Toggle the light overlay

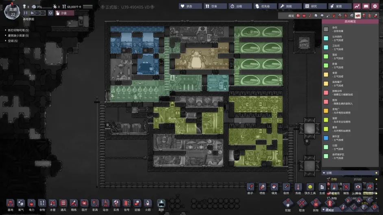point(322,15)
